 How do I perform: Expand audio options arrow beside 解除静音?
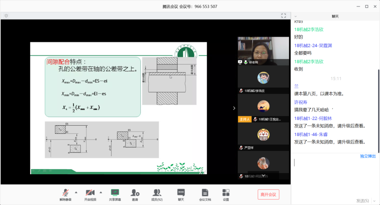(76, 192)
